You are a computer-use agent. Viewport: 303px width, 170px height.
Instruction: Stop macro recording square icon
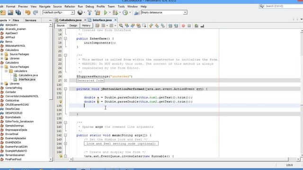click(x=189, y=25)
